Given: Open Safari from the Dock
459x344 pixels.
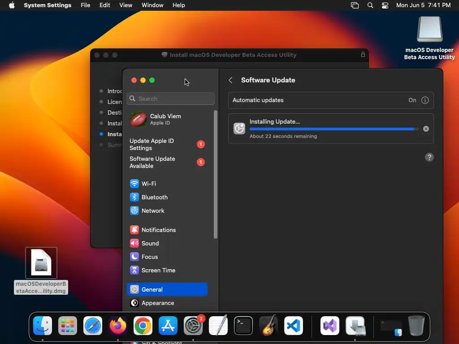Looking at the screenshot, I should 93,326.
